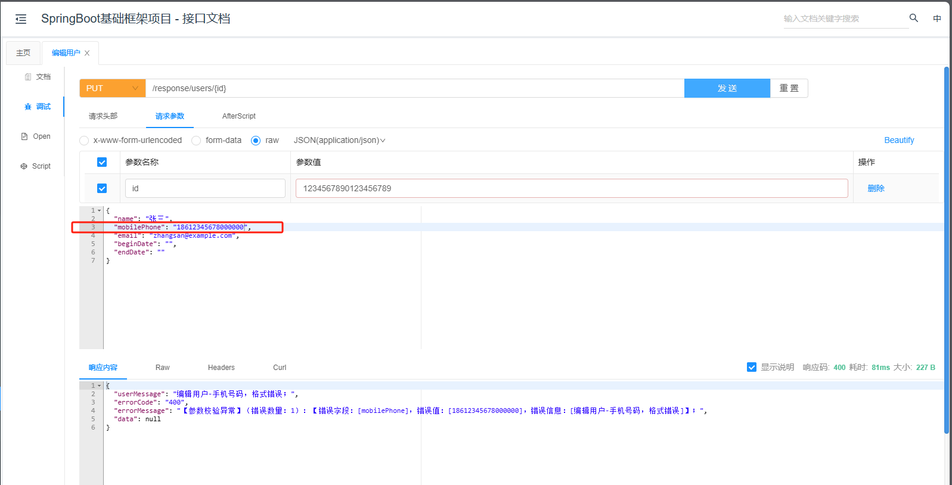Open the Headers response tab

tap(221, 368)
